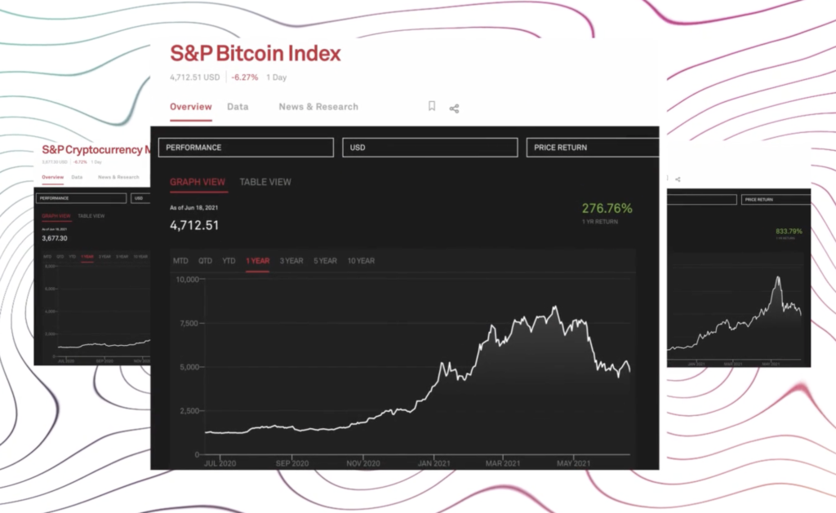Screen dimensions: 836x513
Task: Select the 5 YEAR time range
Action: click(x=325, y=260)
